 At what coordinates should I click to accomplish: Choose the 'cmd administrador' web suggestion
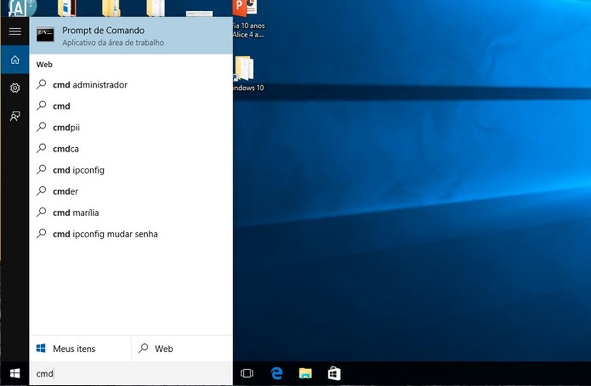click(x=90, y=85)
